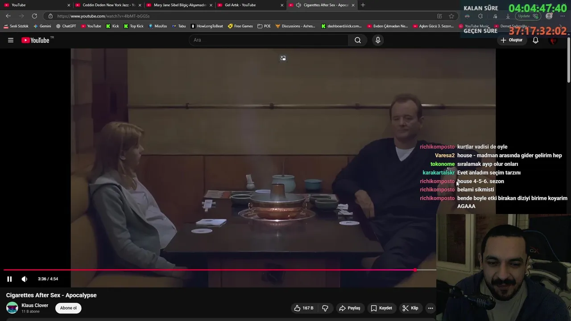Open the more actions three-dot menu
The height and width of the screenshot is (321, 571).
coord(430,308)
